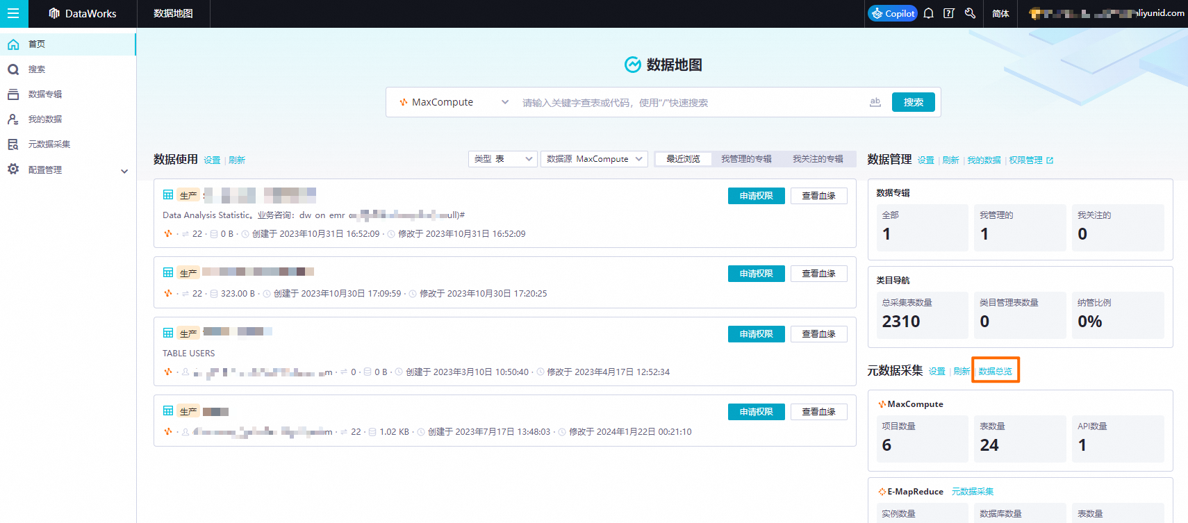Click MaxCompute 项目数量 6 card

coord(923,439)
